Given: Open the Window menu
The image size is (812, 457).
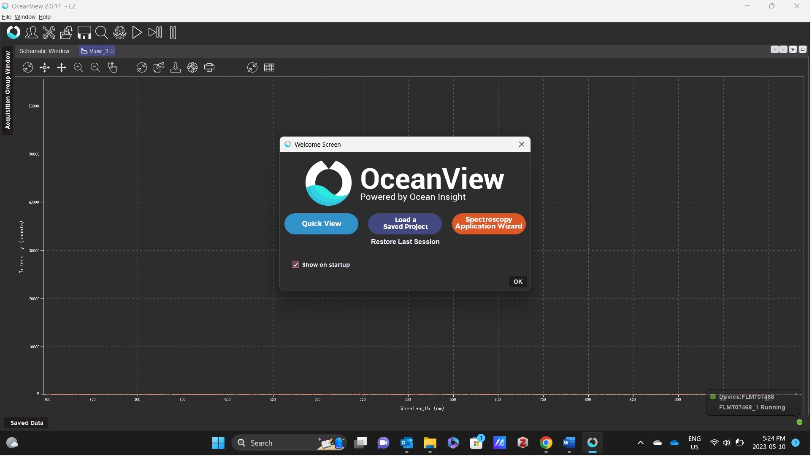Looking at the screenshot, I should [x=25, y=17].
